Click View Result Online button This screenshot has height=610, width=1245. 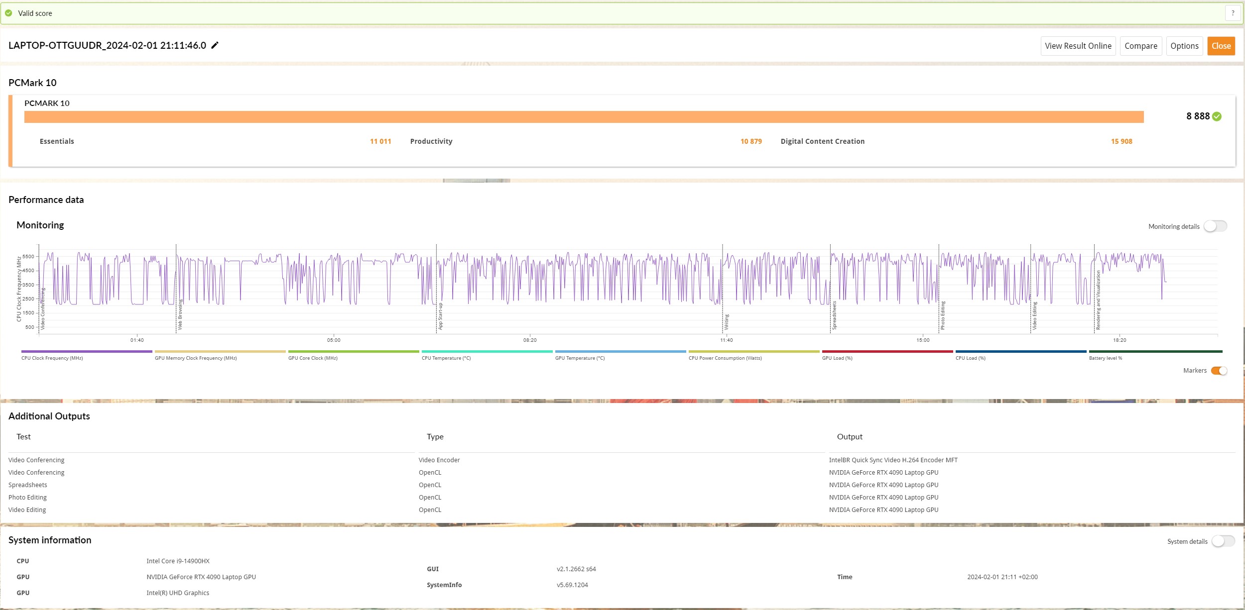1078,46
